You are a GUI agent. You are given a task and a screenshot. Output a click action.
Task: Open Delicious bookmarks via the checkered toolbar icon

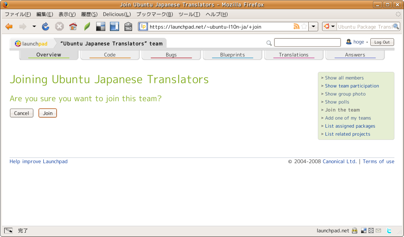pos(100,26)
